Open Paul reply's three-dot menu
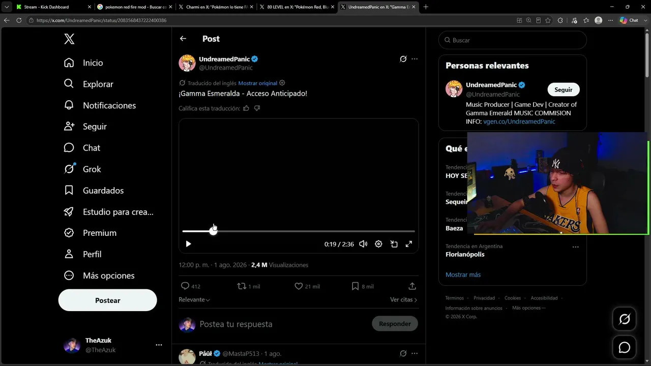Screen dimensions: 651x366 point(415,353)
